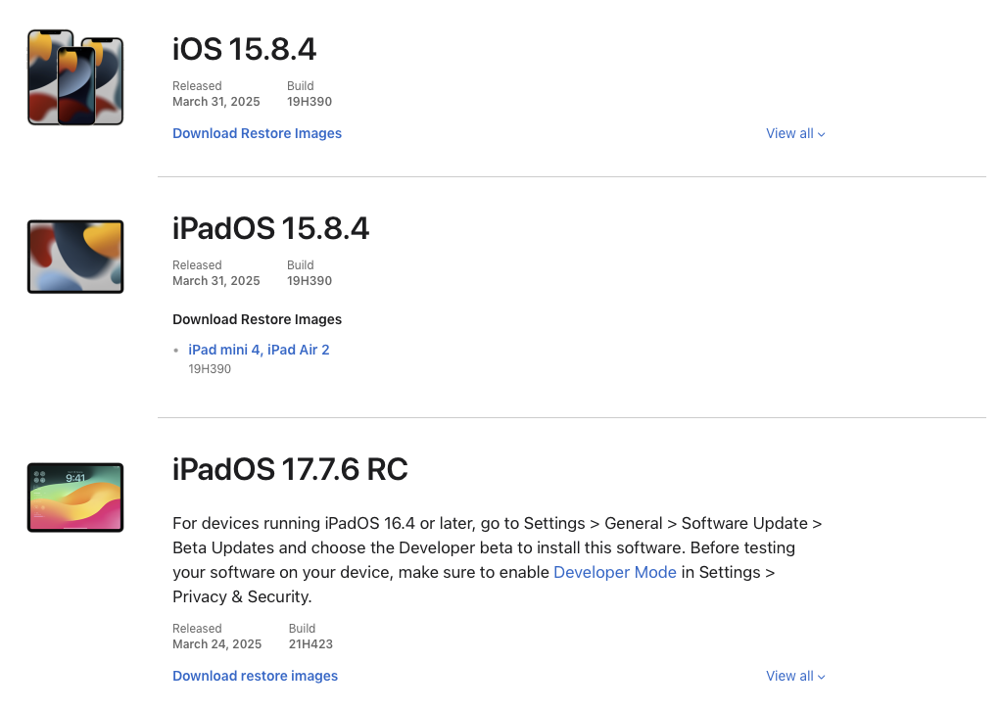Expand View all for iOS 15.8.4
This screenshot has height=711, width=1001.
coord(789,133)
